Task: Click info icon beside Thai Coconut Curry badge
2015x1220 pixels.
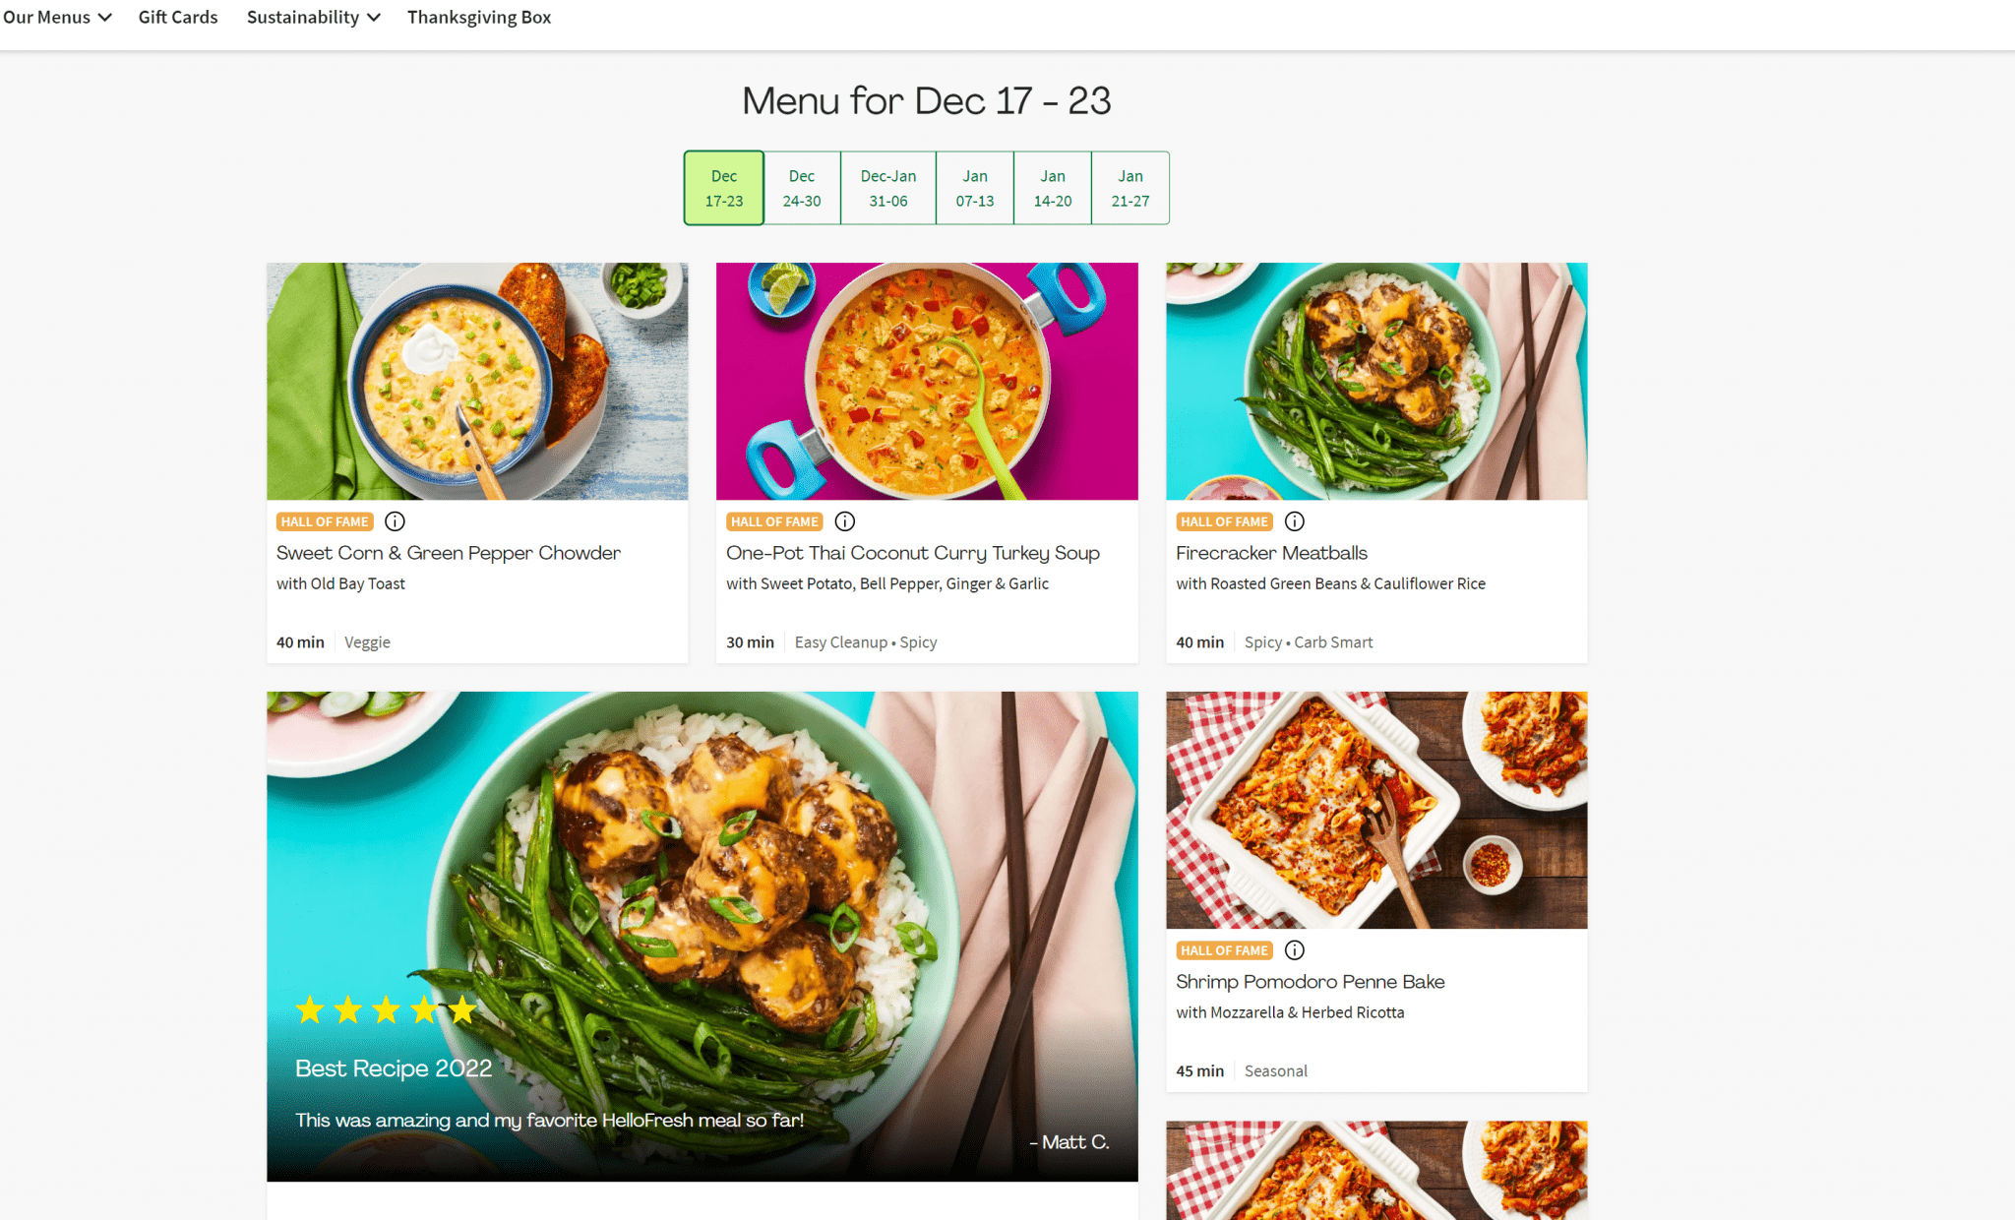Action: (845, 521)
